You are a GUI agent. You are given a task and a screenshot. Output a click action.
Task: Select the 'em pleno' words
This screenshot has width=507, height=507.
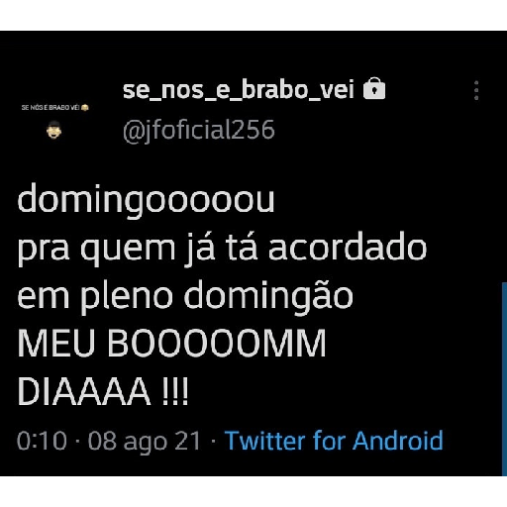[95, 296]
